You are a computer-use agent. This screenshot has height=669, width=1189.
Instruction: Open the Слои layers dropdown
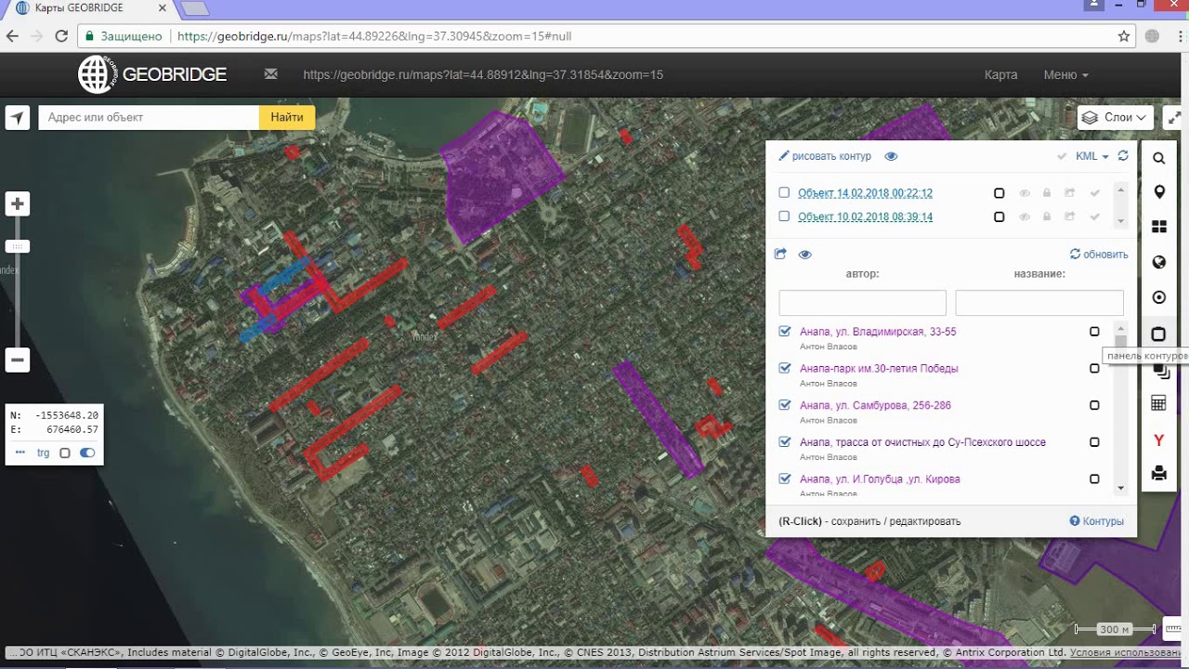[1116, 117]
